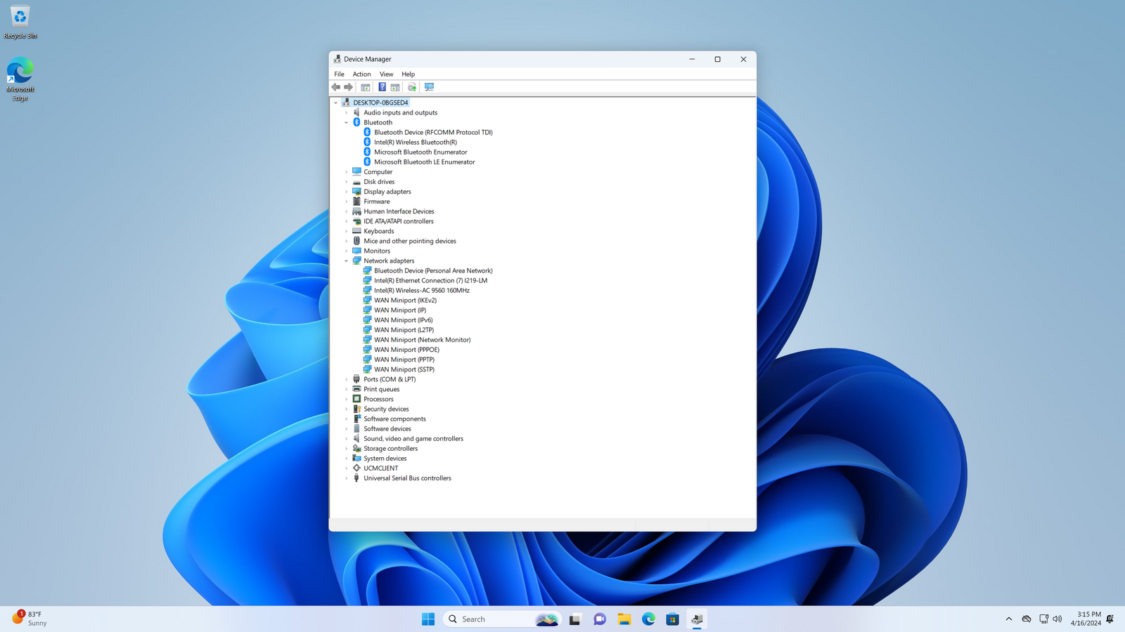
Task: Expand Human Interface Devices category
Action: tap(346, 211)
